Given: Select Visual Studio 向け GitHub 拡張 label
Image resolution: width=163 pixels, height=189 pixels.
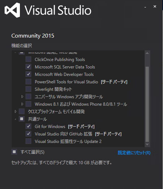Looking at the screenshot, I should [x=64, y=134].
